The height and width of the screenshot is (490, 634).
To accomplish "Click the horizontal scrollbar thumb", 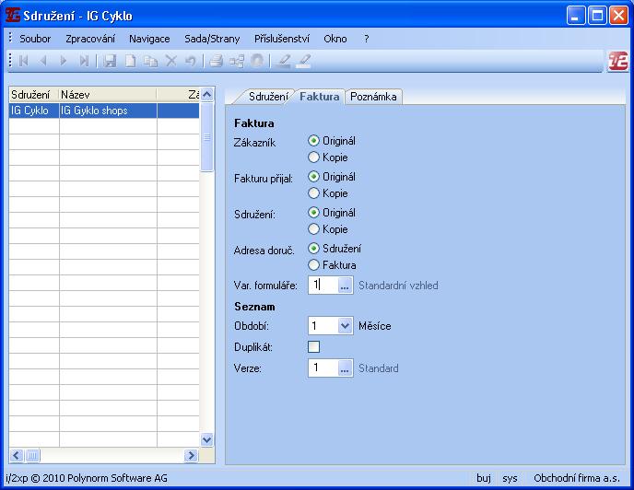I will click(33, 456).
